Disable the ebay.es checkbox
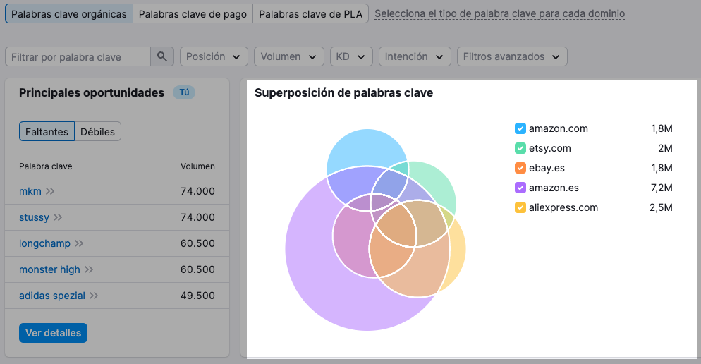This screenshot has height=364, width=701. [x=520, y=168]
